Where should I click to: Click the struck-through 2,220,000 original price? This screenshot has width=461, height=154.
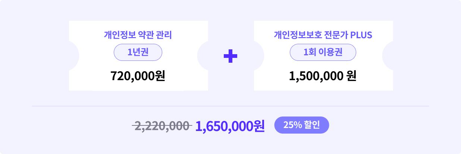162,126
